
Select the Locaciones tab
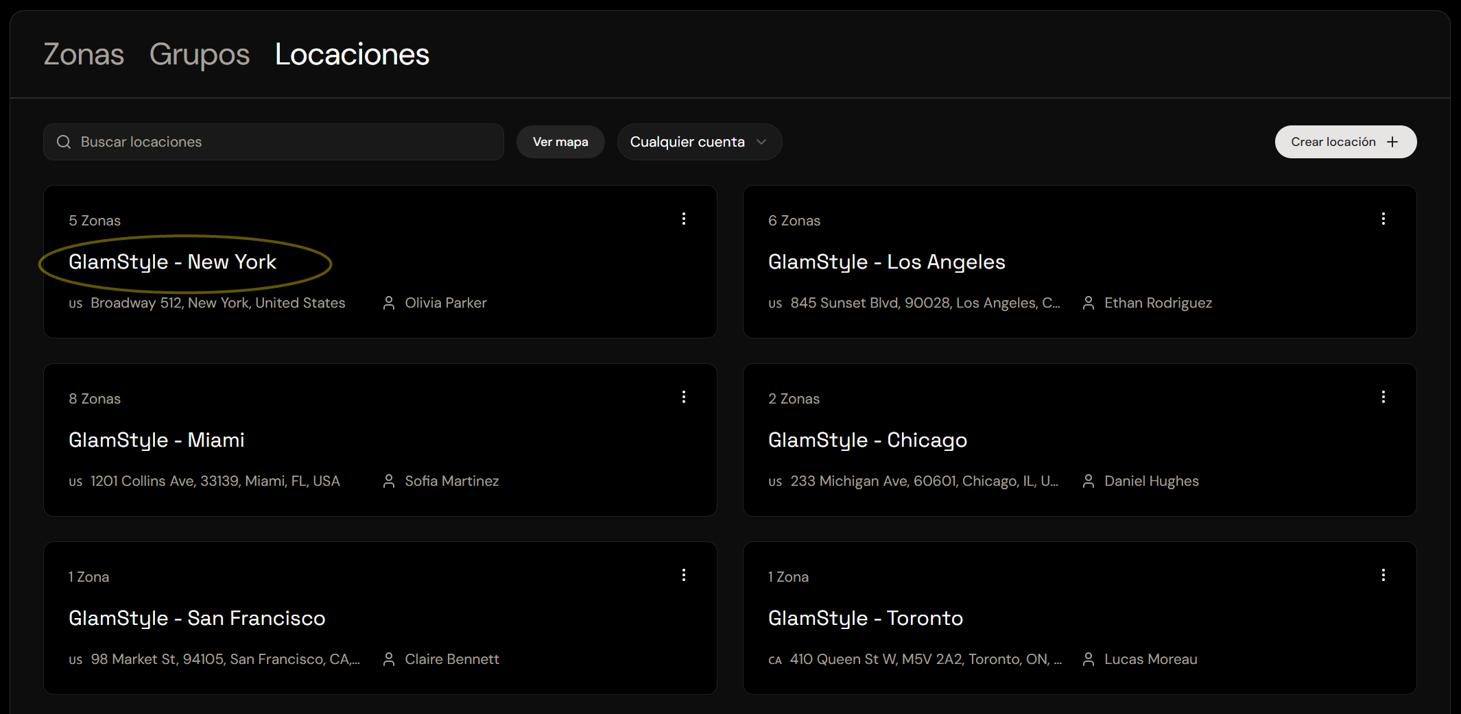(352, 54)
